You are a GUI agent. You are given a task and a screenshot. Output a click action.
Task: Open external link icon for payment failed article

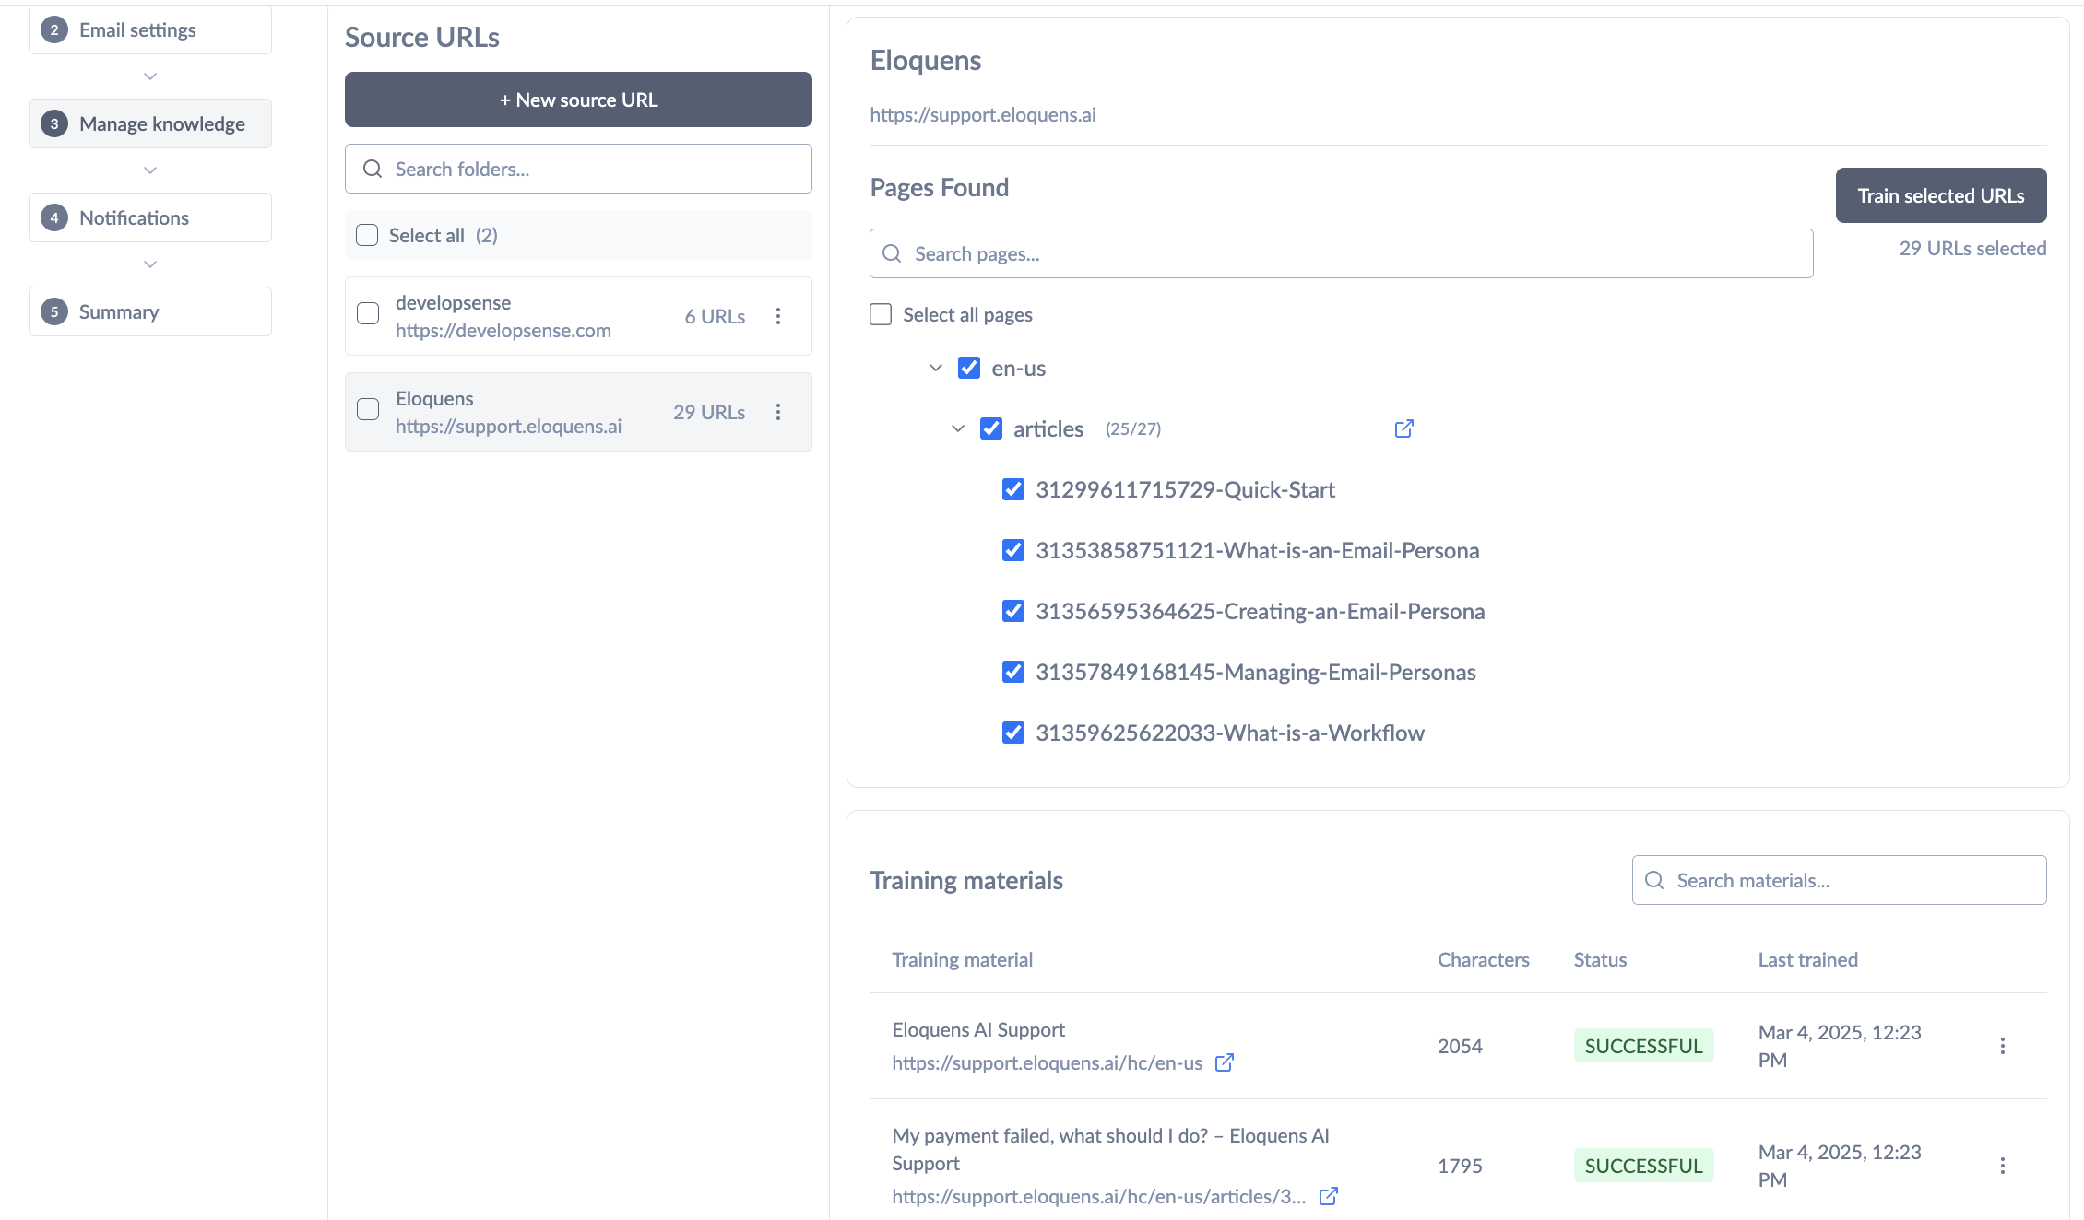pyautogui.click(x=1328, y=1196)
